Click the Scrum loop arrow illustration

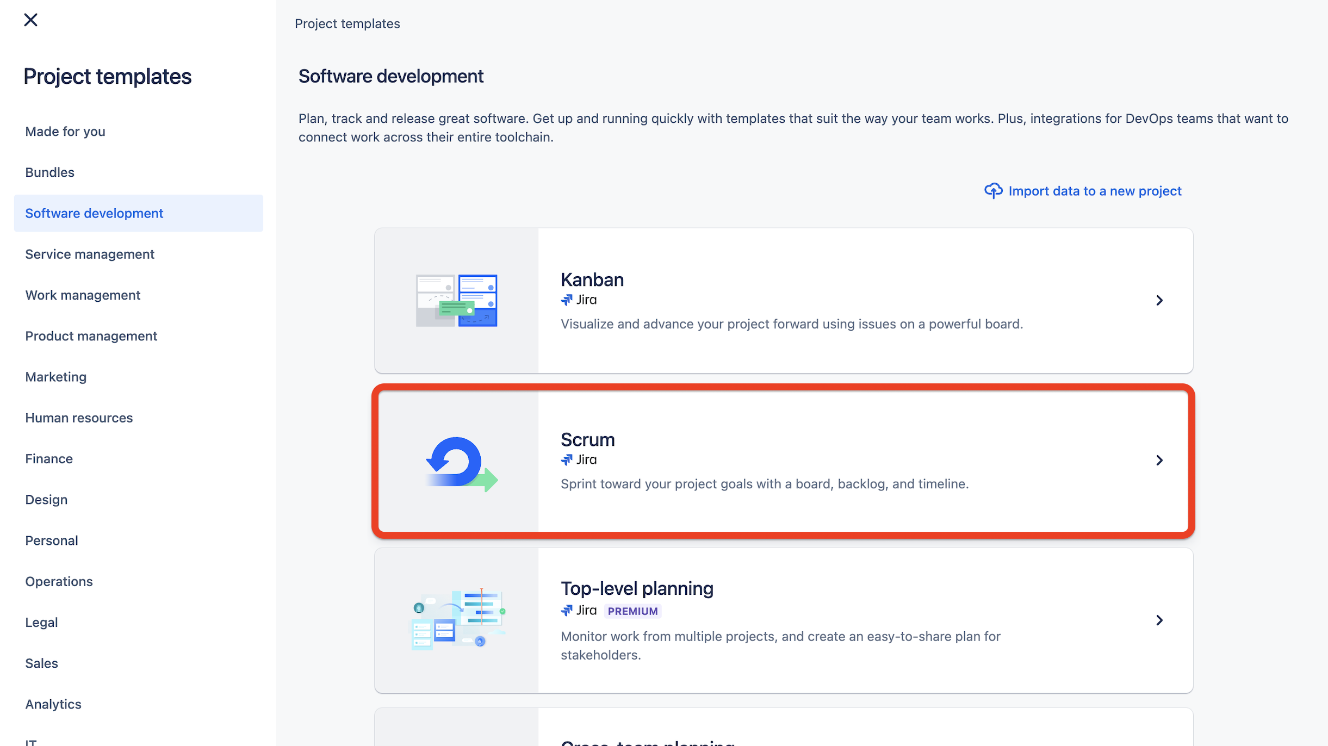click(461, 463)
